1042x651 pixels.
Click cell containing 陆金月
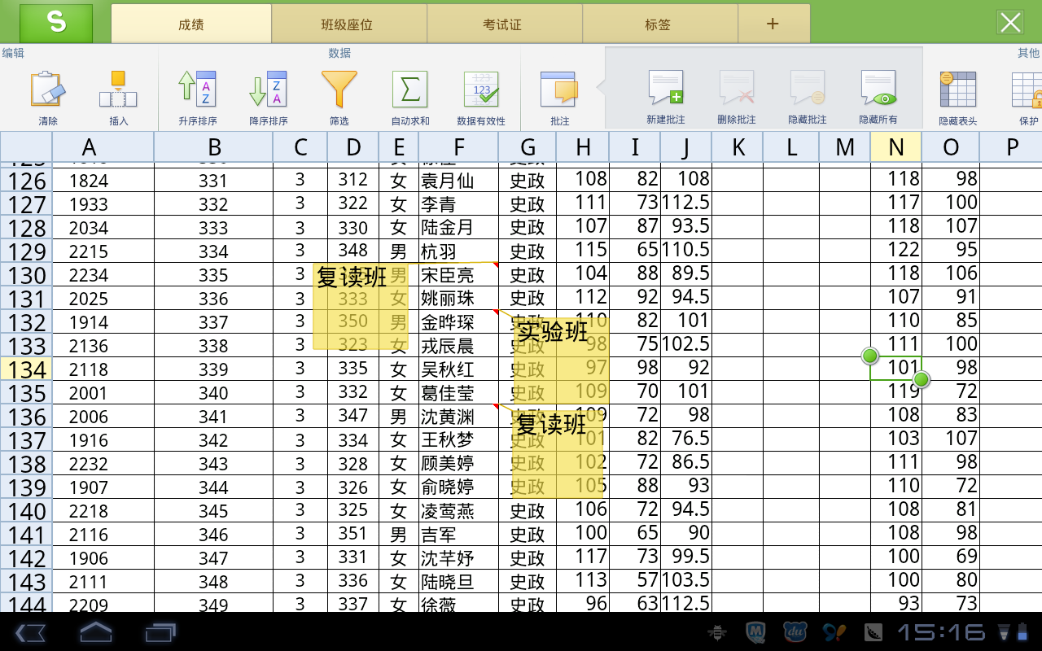click(x=458, y=227)
